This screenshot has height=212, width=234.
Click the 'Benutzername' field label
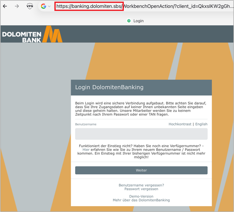point(86,124)
